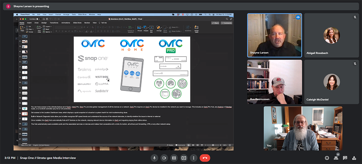The height and width of the screenshot is (164, 362).
Task: Toggle Underline formatting in the ribbon
Action: coord(63,31)
